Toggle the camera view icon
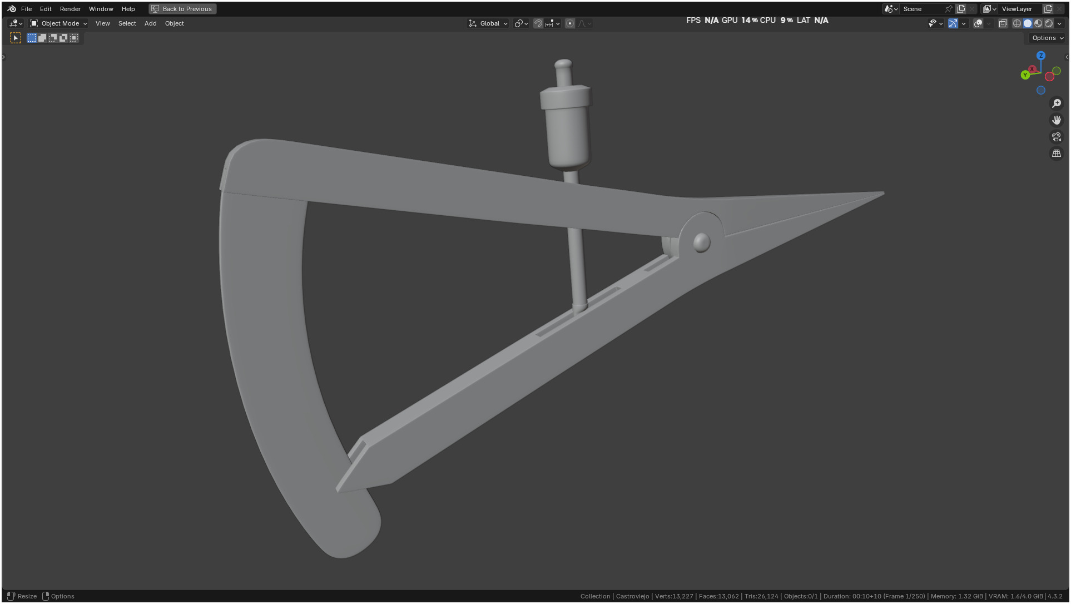The height and width of the screenshot is (604, 1071). coord(1057,137)
